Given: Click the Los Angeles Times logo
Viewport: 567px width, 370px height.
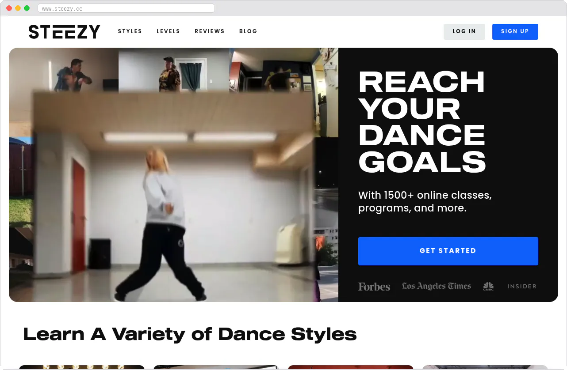Looking at the screenshot, I should [x=436, y=286].
